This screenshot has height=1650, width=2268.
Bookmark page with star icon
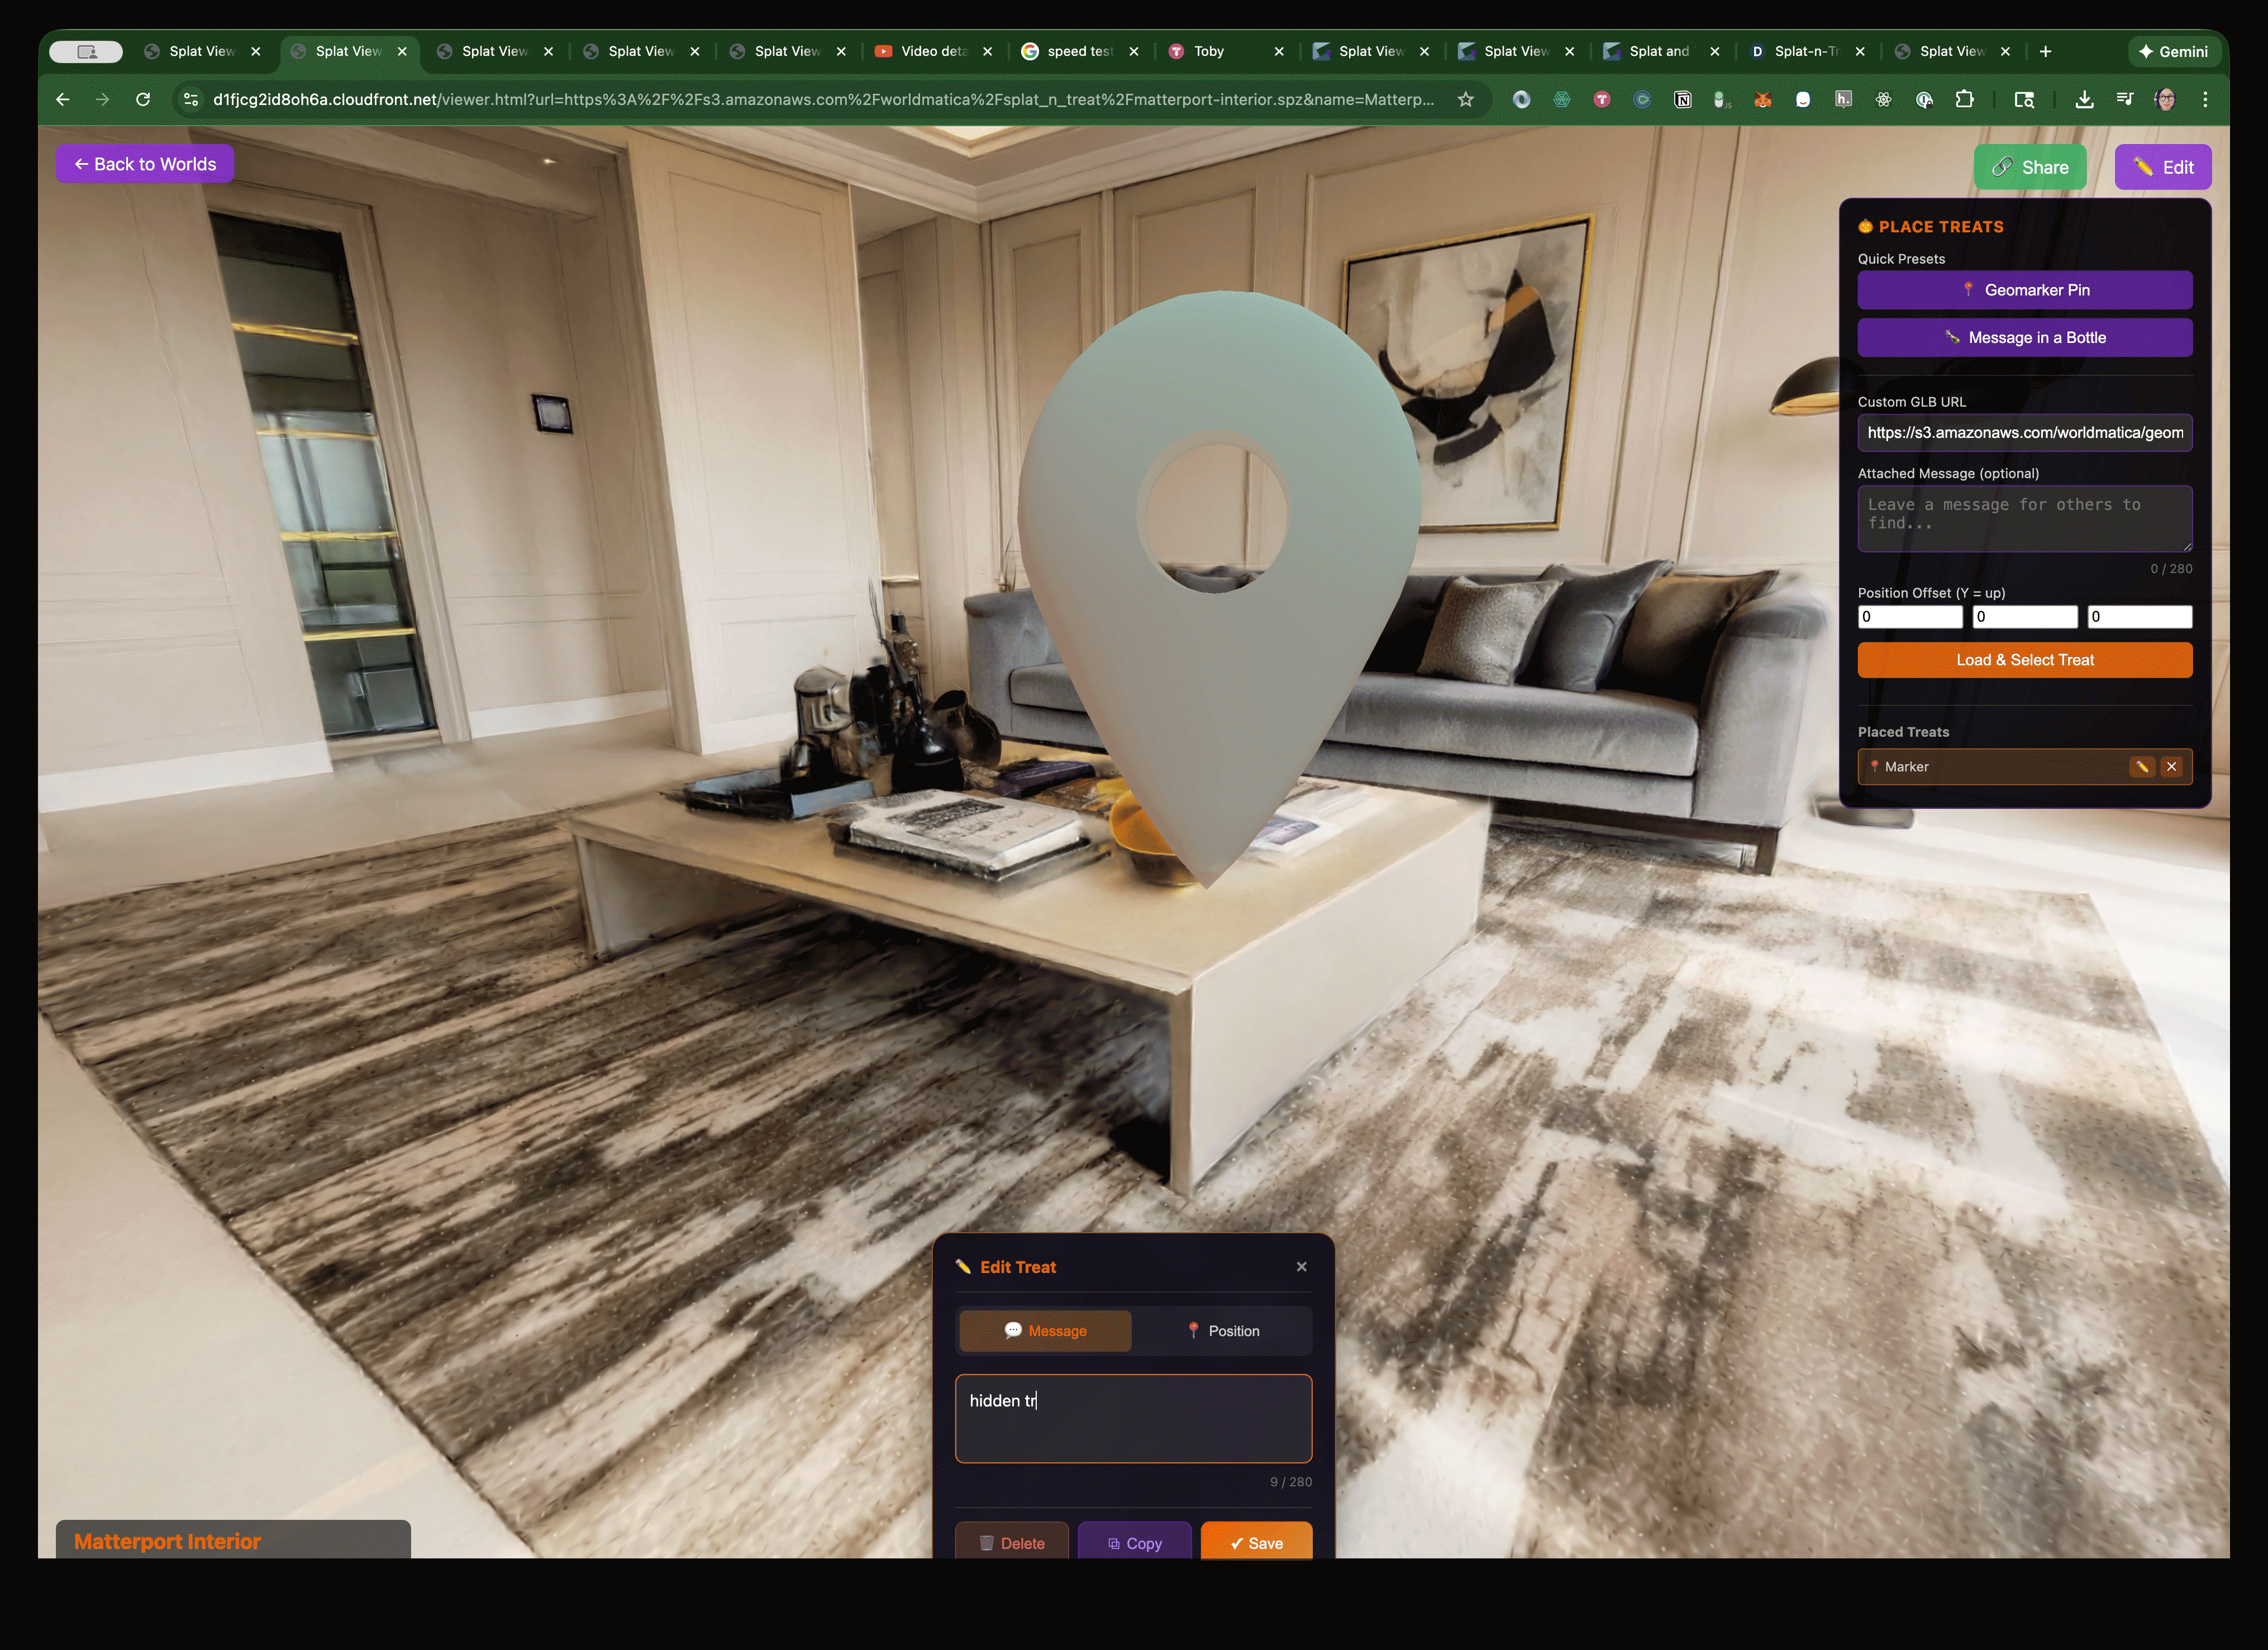tap(1465, 99)
